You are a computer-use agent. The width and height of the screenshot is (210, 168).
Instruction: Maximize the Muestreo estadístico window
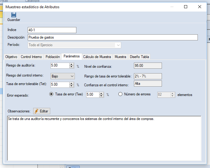pyautogui.click(x=186, y=7)
